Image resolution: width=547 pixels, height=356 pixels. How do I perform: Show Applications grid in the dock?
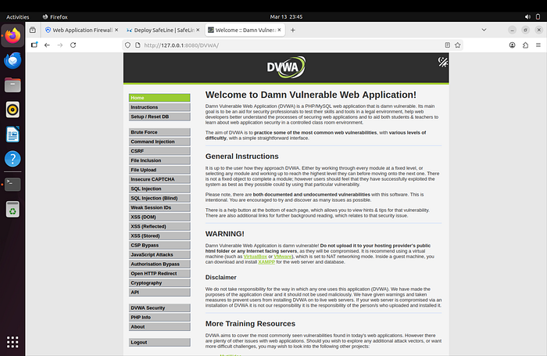[x=13, y=342]
